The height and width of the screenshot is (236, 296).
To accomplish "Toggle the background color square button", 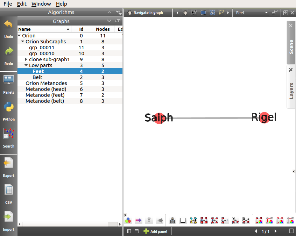I will tap(183, 221).
